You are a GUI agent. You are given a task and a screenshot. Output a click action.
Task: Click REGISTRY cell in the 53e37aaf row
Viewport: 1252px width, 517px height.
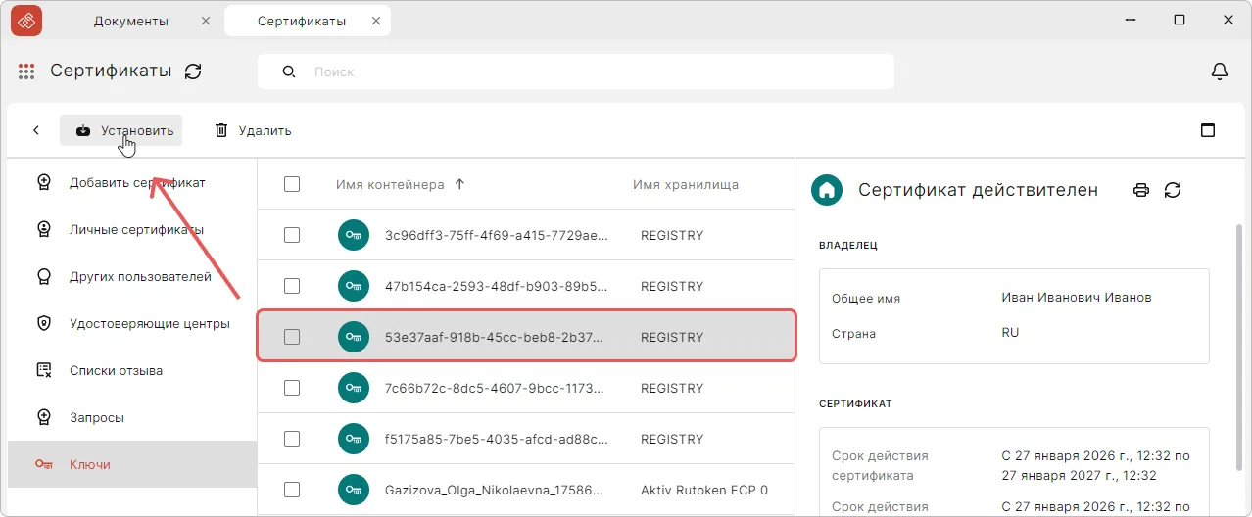tap(672, 337)
